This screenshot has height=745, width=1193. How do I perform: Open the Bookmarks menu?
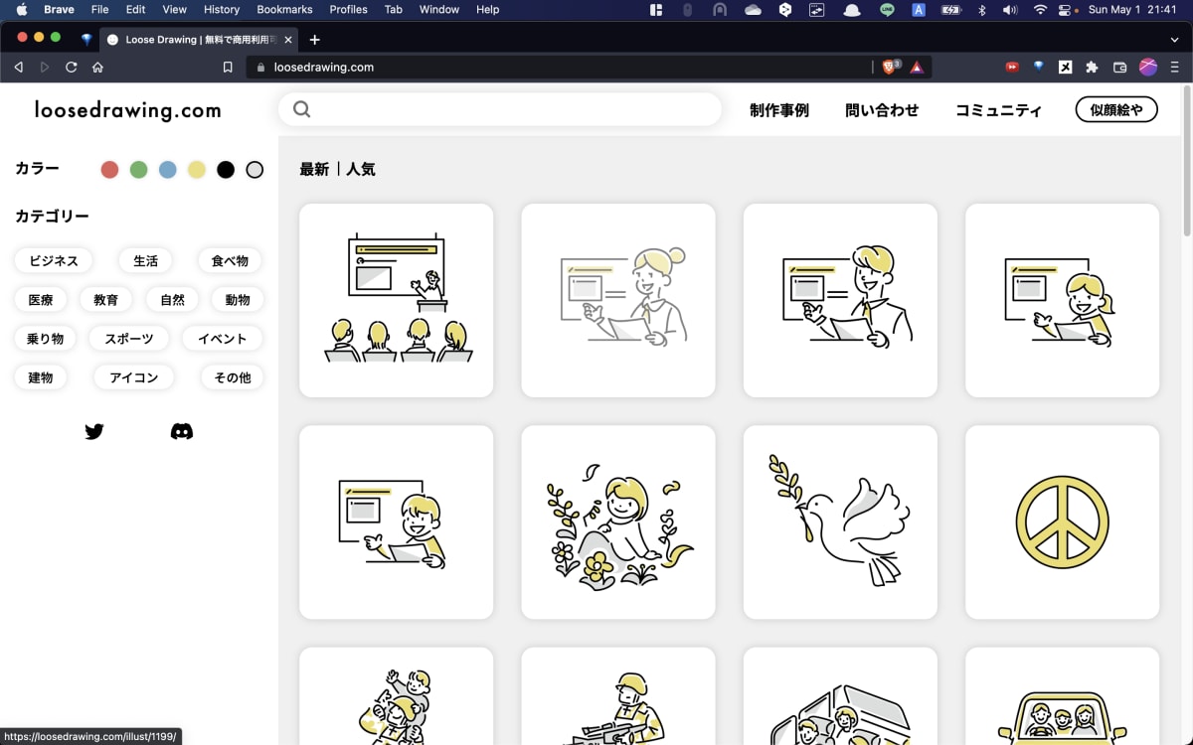point(284,10)
